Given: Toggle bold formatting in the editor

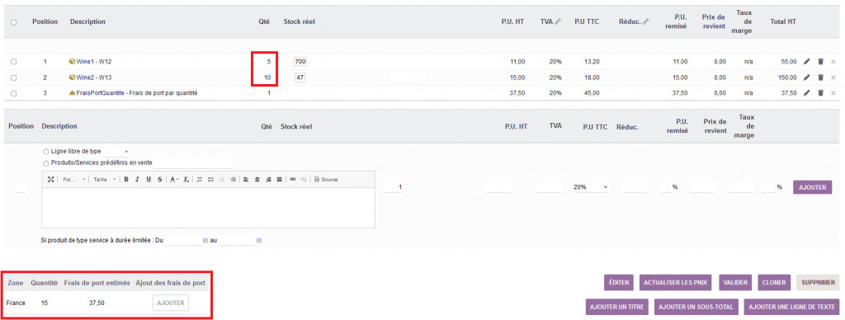Looking at the screenshot, I should (126, 180).
